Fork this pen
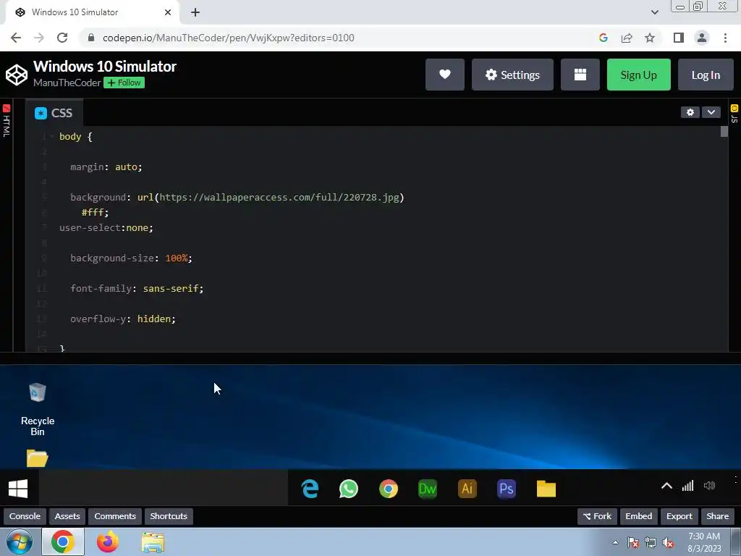 (x=597, y=516)
